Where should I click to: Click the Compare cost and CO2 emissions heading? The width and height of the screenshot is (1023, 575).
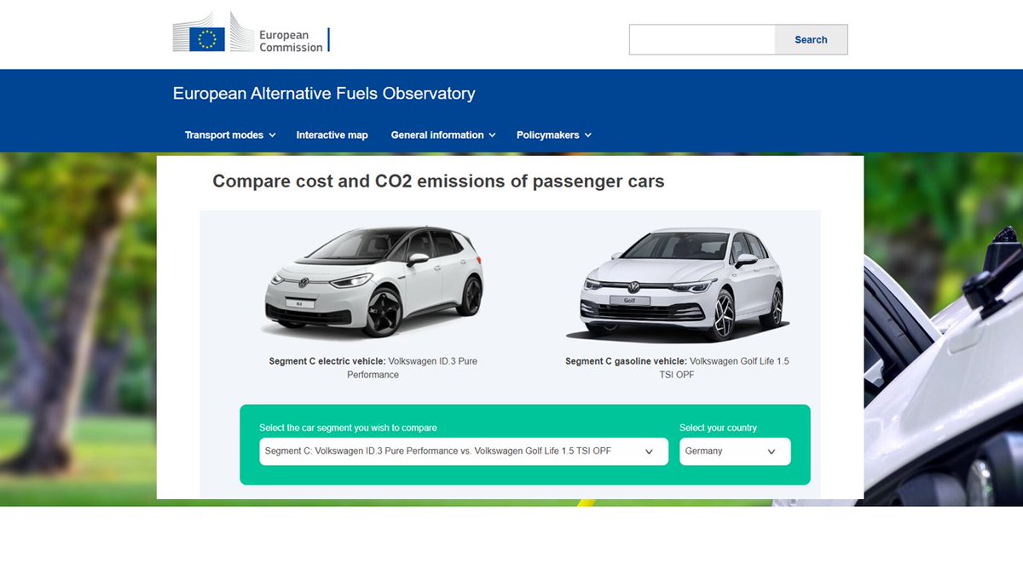point(437,181)
